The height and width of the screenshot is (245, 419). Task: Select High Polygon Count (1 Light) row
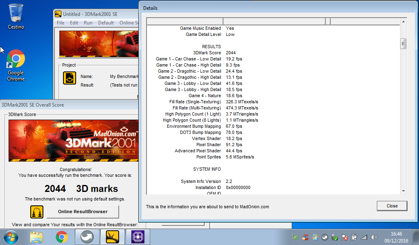pos(212,114)
